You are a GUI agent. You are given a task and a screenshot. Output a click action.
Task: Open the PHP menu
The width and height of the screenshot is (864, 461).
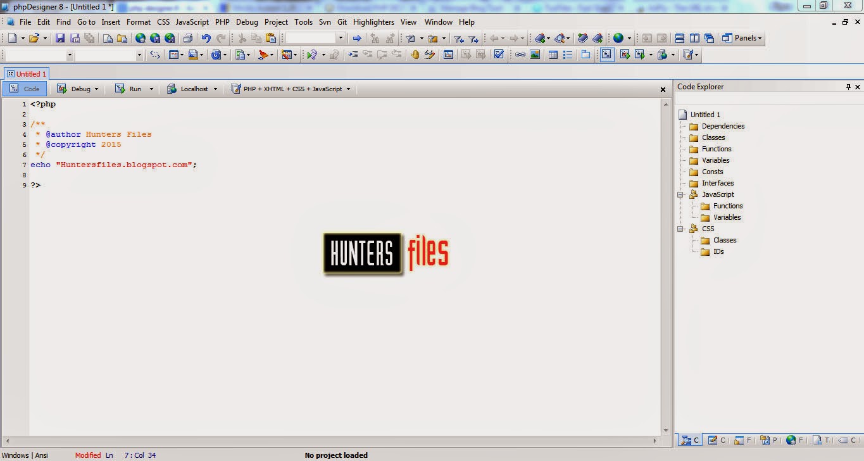click(222, 22)
